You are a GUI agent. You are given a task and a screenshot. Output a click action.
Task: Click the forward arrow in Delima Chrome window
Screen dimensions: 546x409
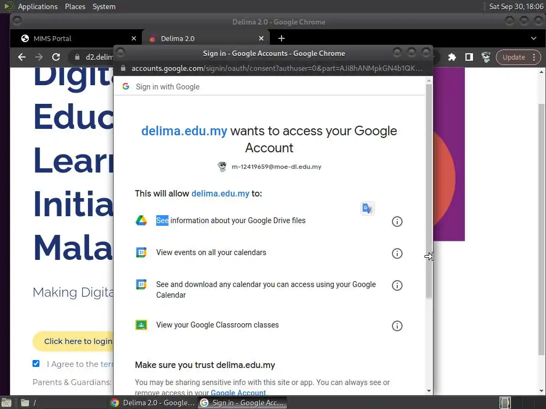(x=39, y=57)
